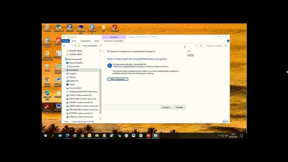Click the red recorder icon on taskbar
The width and height of the screenshot is (288, 162).
[148, 135]
